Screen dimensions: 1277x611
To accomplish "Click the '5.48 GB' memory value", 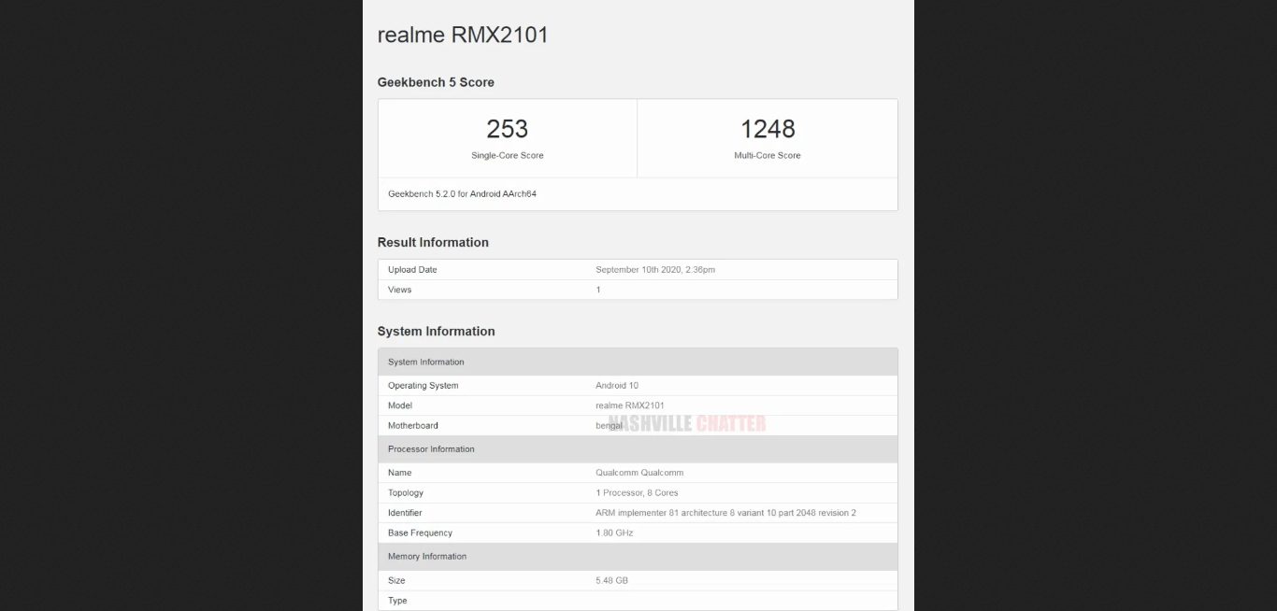I will (x=611, y=581).
